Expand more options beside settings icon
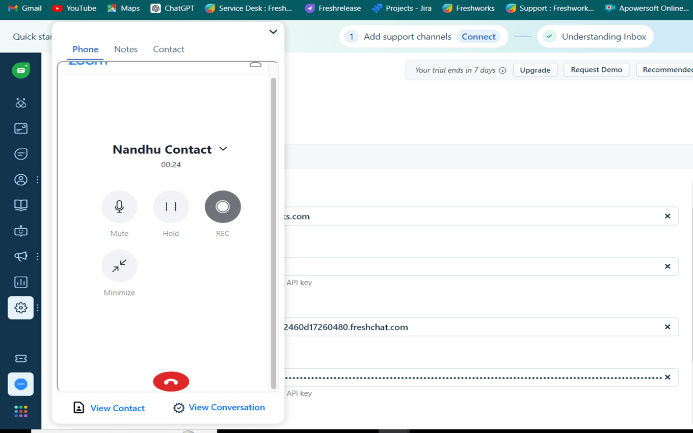This screenshot has height=433, width=693. 37,308
